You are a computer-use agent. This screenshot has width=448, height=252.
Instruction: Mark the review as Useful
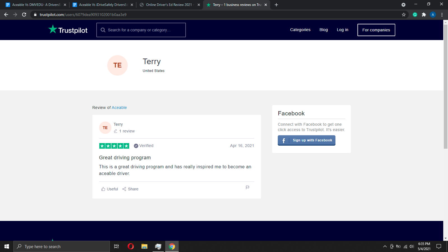point(110,189)
